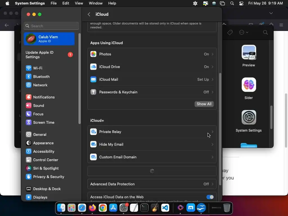The height and width of the screenshot is (216, 288).
Task: Open Advanced Data Protection Off chevron
Action: [x=213, y=184]
